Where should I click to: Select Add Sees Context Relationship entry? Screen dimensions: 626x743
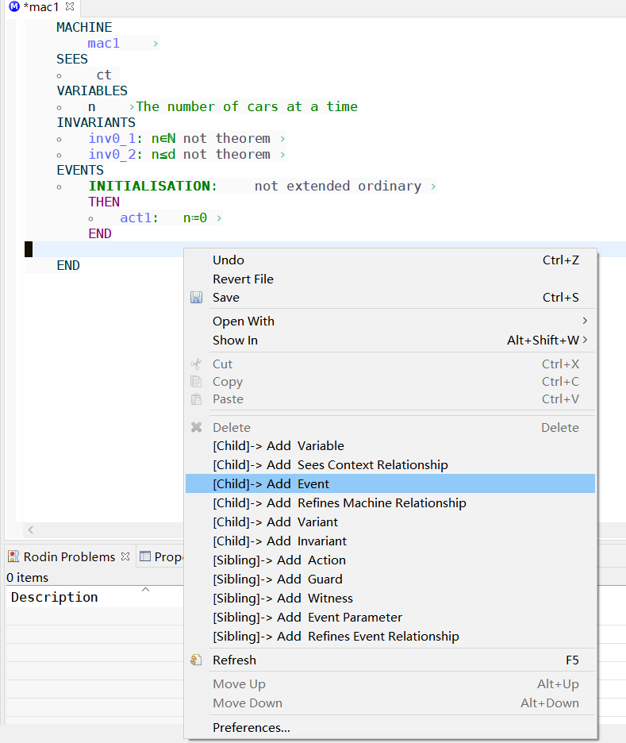click(x=390, y=465)
